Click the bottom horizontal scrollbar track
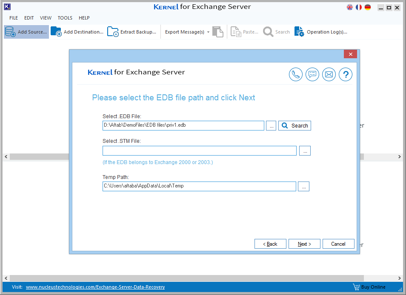 tap(203, 278)
